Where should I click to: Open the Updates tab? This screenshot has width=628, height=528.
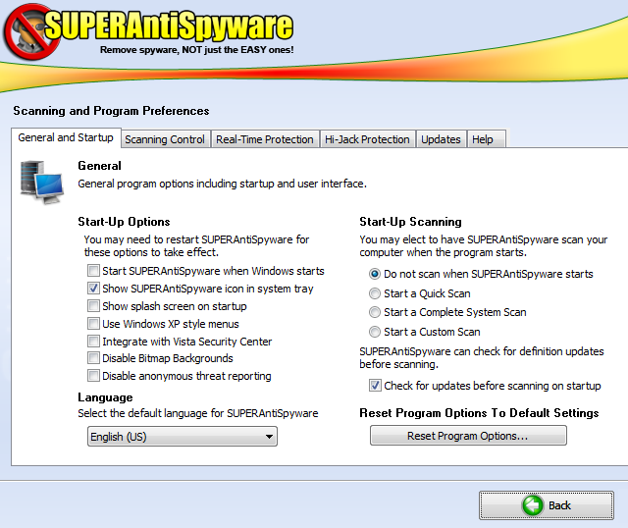pyautogui.click(x=441, y=139)
